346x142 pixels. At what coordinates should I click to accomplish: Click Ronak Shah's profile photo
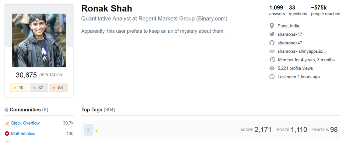[x=39, y=40]
